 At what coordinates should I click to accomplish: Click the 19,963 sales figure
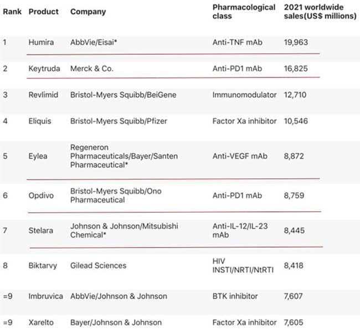tap(296, 42)
